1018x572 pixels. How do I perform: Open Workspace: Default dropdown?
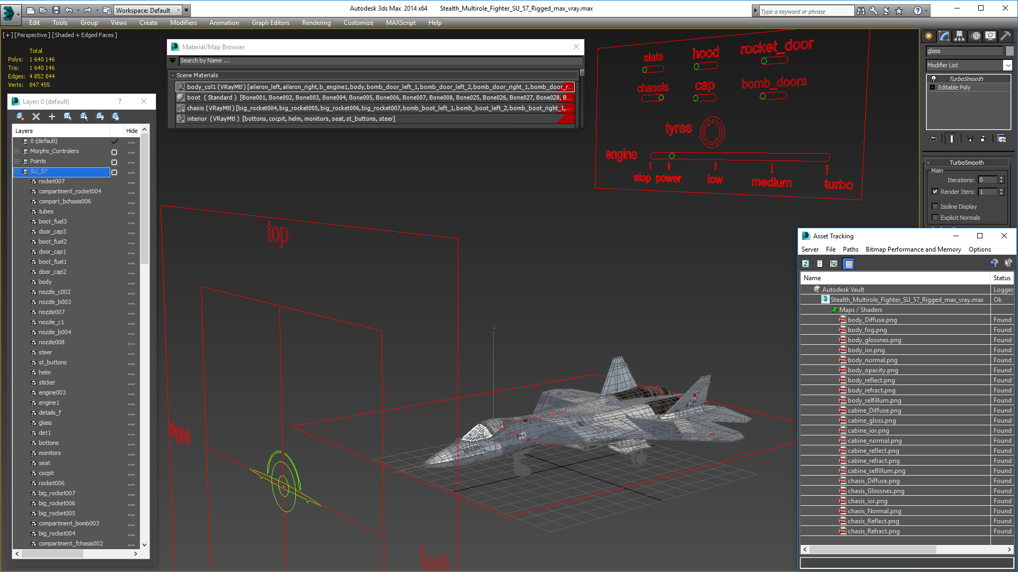148,10
